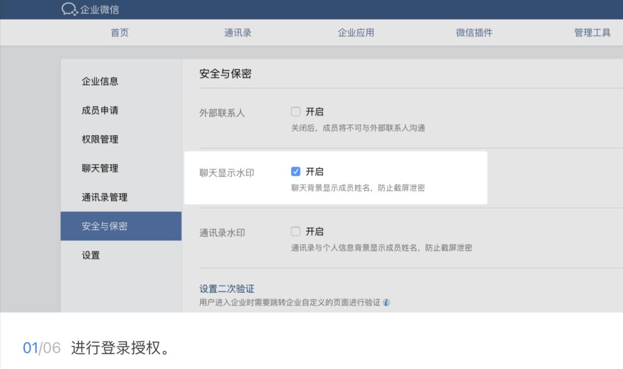Enable the 通讯录水印 开启 checkbox
Viewport: 623px width, 369px height.
coord(296,231)
